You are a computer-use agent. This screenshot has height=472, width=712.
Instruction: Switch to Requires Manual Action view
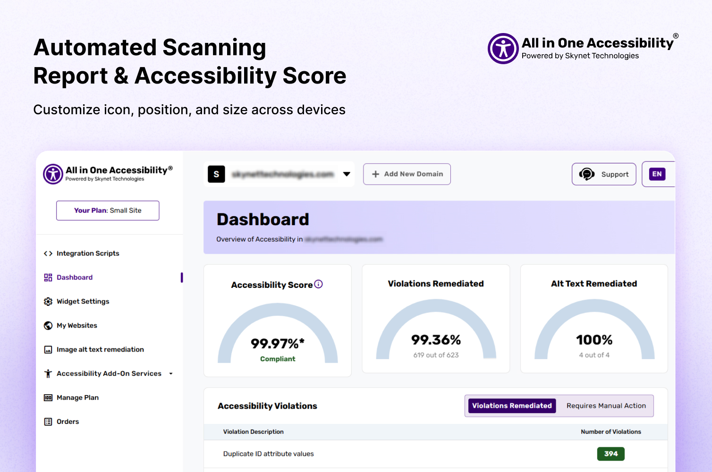click(606, 405)
